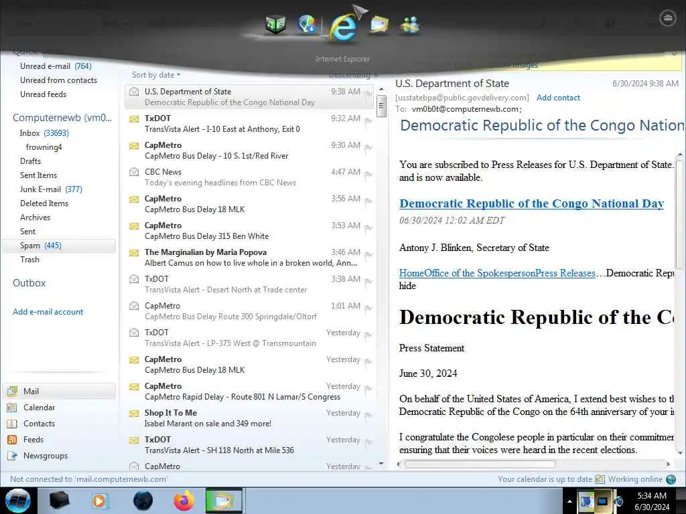The width and height of the screenshot is (686, 514).
Task: Click envelope icon for CBC News message
Action: pos(134,172)
